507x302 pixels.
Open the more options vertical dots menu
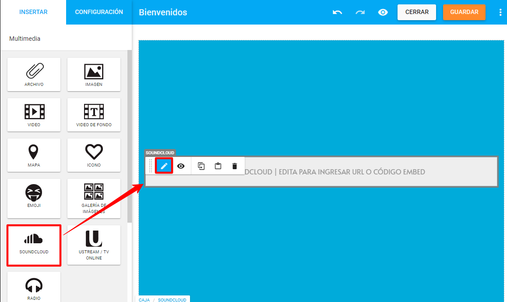click(500, 12)
